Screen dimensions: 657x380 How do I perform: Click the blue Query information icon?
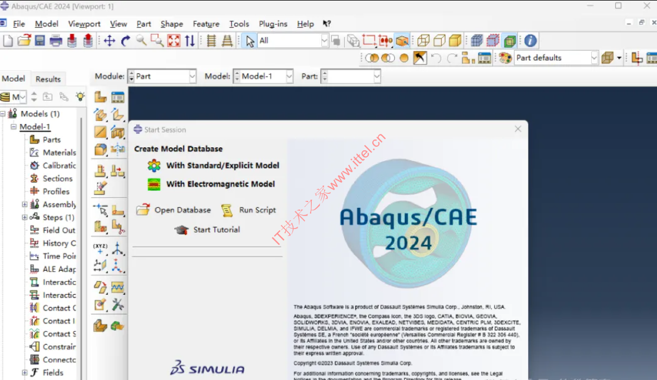click(x=530, y=41)
